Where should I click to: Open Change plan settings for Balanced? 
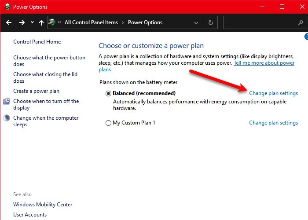(273, 93)
